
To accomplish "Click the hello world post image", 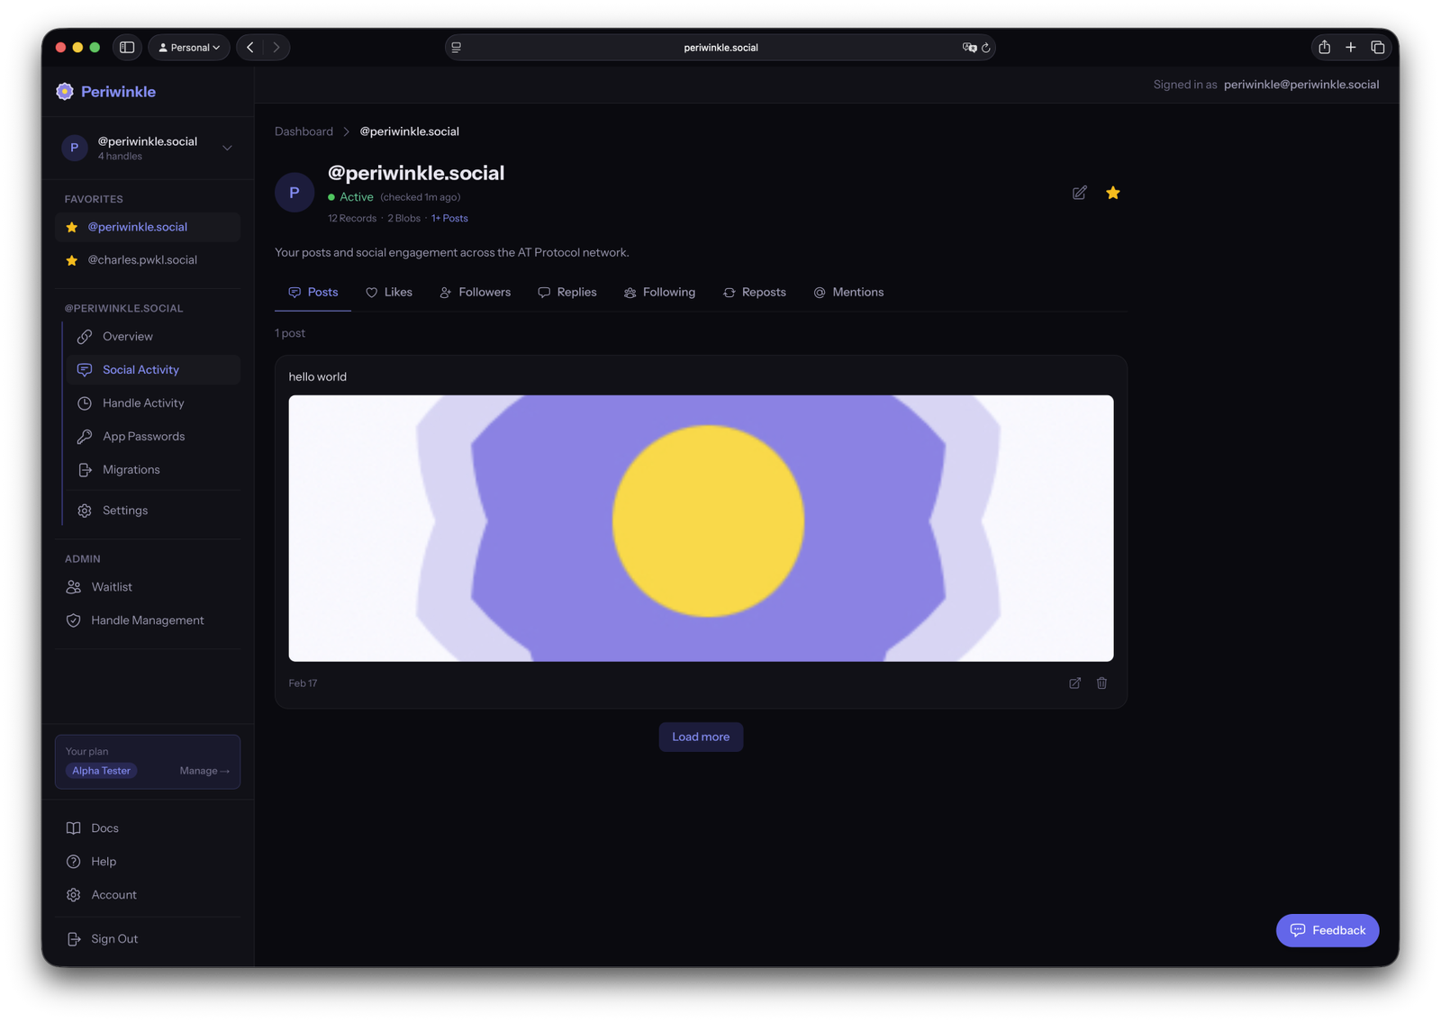I will pyautogui.click(x=701, y=527).
